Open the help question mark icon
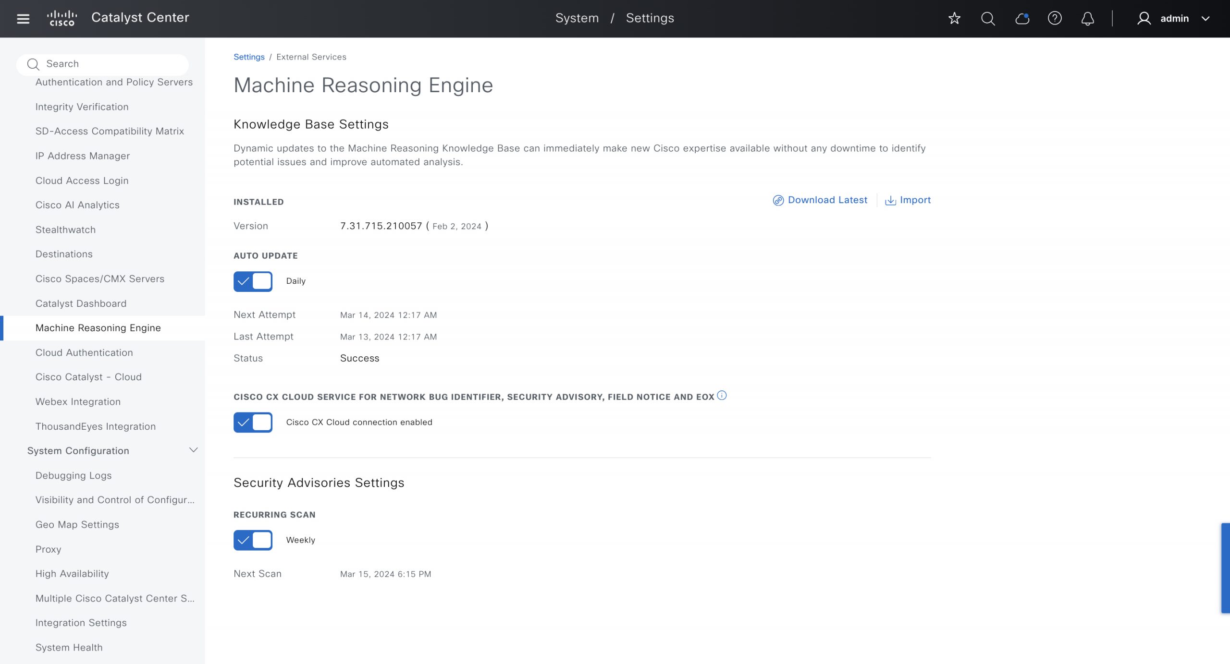Viewport: 1230px width, 664px height. pos(1055,18)
